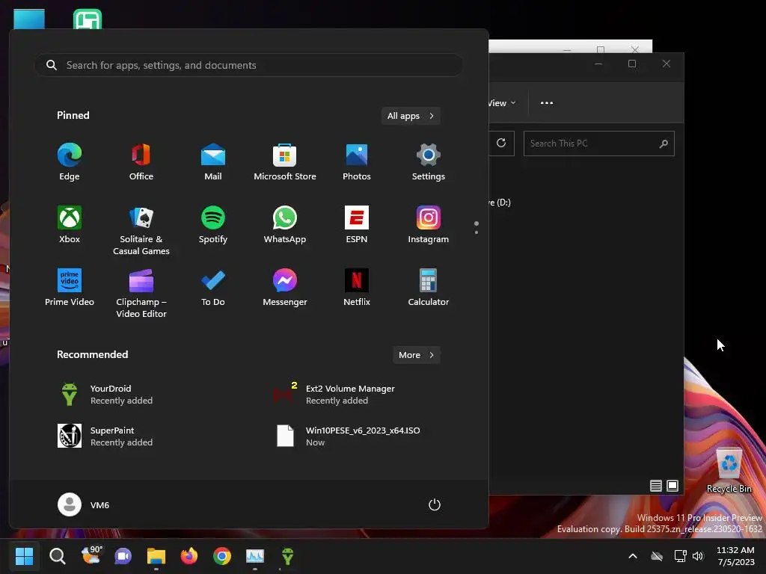The width and height of the screenshot is (766, 574).
Task: Click the Start menu power button
Action: point(435,504)
